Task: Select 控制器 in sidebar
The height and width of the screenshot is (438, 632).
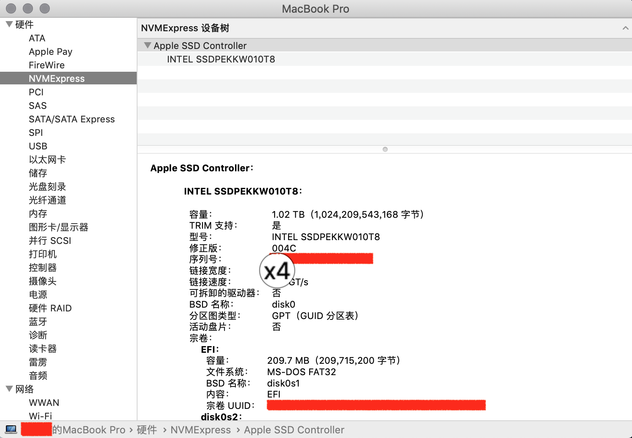Action: tap(43, 268)
